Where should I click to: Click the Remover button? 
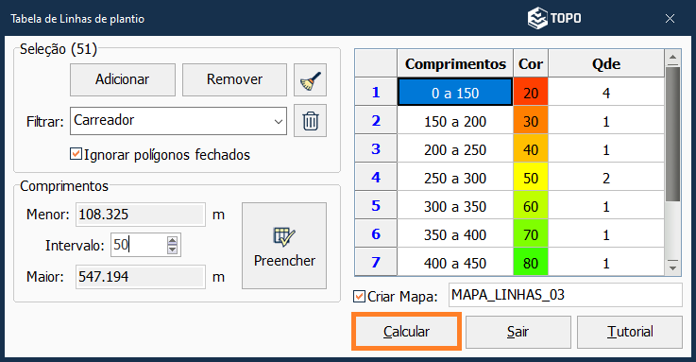(x=234, y=80)
